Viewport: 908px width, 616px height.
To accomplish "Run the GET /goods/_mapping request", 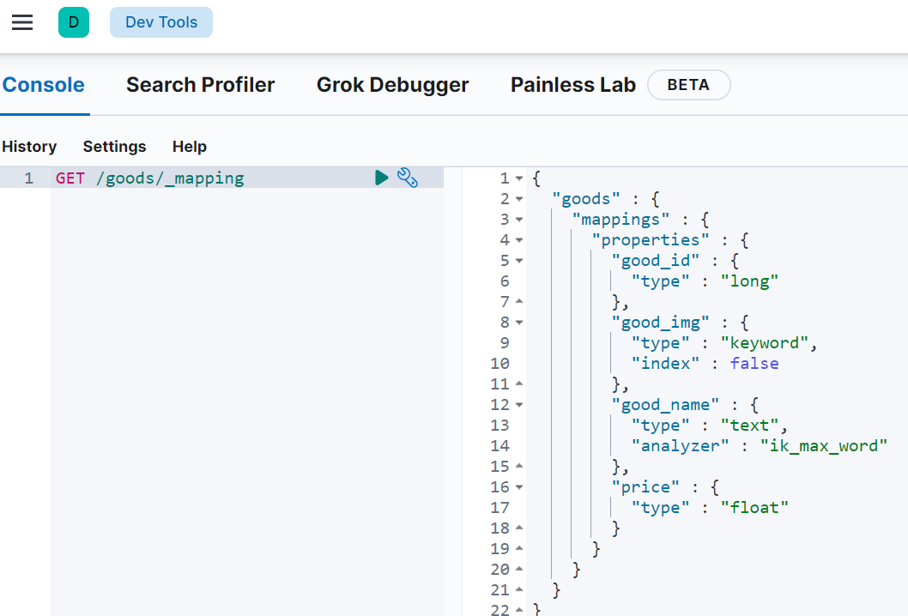I will (382, 178).
